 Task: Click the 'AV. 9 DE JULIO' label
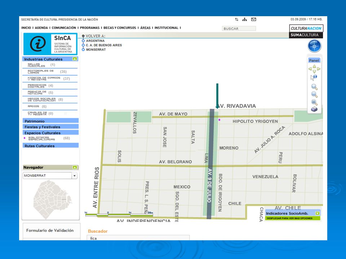pyautogui.click(x=209, y=186)
